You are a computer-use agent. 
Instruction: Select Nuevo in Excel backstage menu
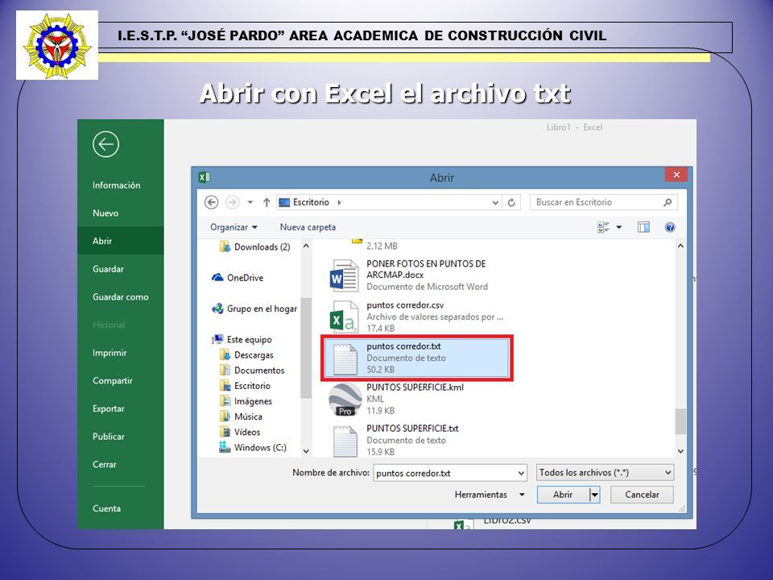pos(105,213)
